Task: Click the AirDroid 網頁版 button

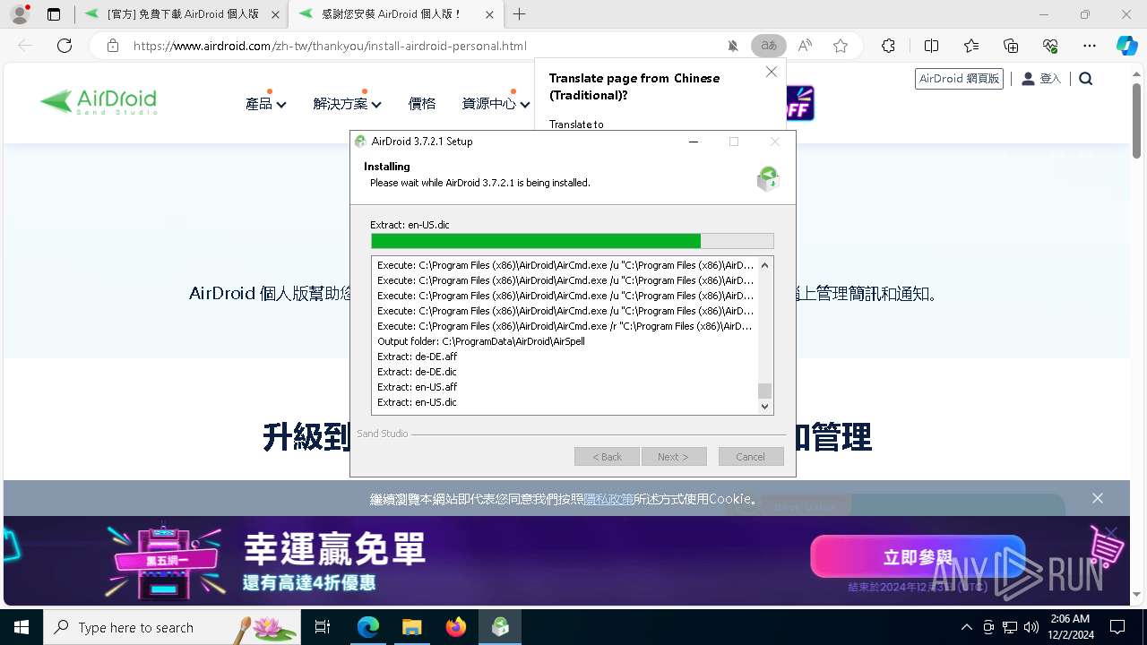Action: coord(959,79)
